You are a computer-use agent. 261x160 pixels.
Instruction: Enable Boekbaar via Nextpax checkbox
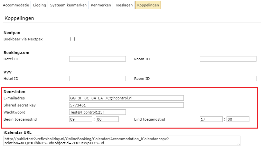(x=72, y=39)
